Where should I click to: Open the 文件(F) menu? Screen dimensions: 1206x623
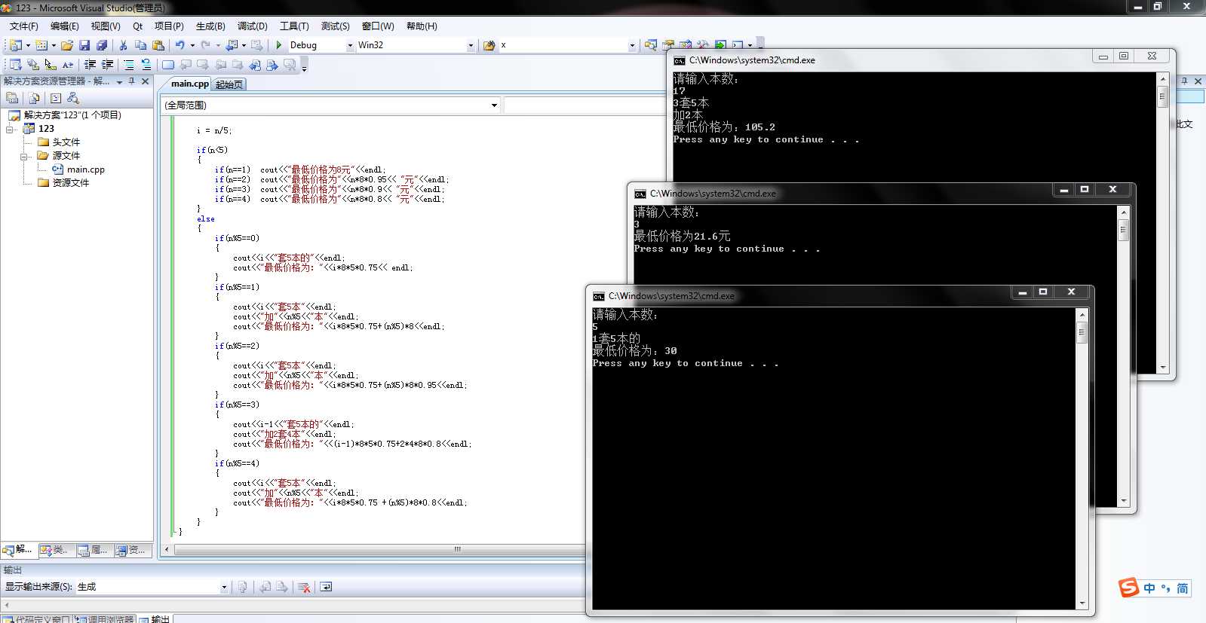[x=23, y=26]
